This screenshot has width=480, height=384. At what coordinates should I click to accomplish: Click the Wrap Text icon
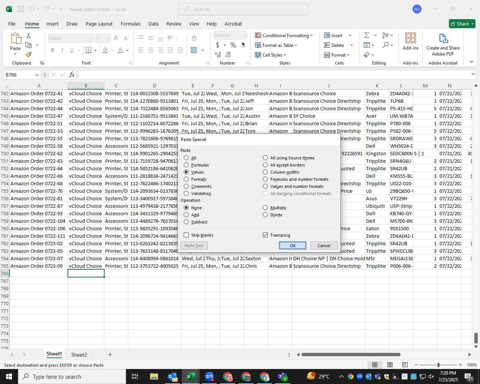(x=194, y=38)
